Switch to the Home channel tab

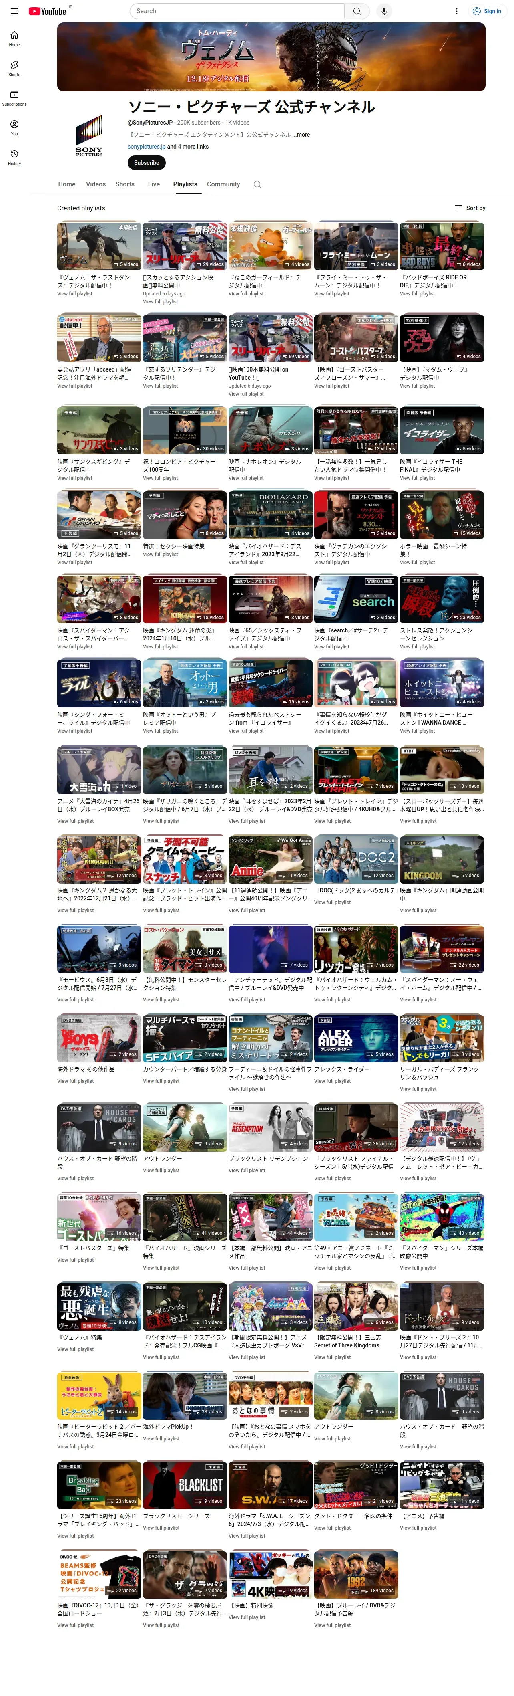pyautogui.click(x=67, y=184)
